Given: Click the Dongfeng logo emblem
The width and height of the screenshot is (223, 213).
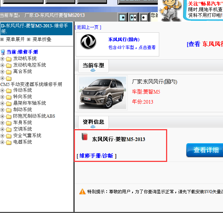Looking at the screenshot, I should pos(88,42).
